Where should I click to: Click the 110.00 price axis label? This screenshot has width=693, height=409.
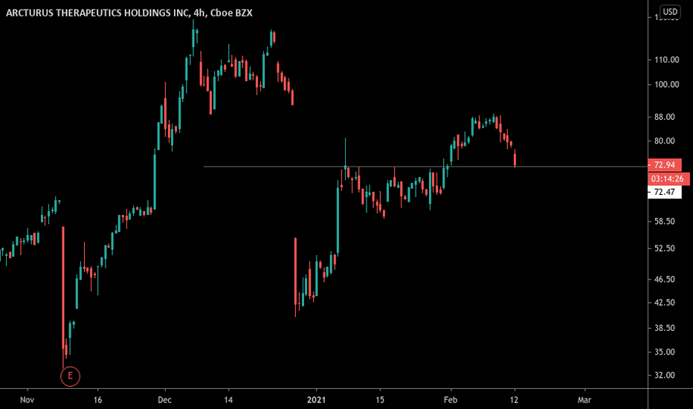pos(666,59)
